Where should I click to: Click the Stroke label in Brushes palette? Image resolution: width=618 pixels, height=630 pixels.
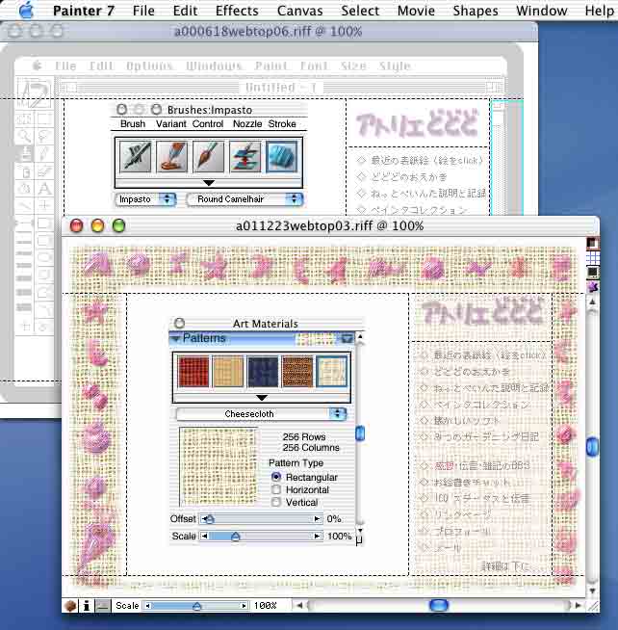(x=282, y=124)
